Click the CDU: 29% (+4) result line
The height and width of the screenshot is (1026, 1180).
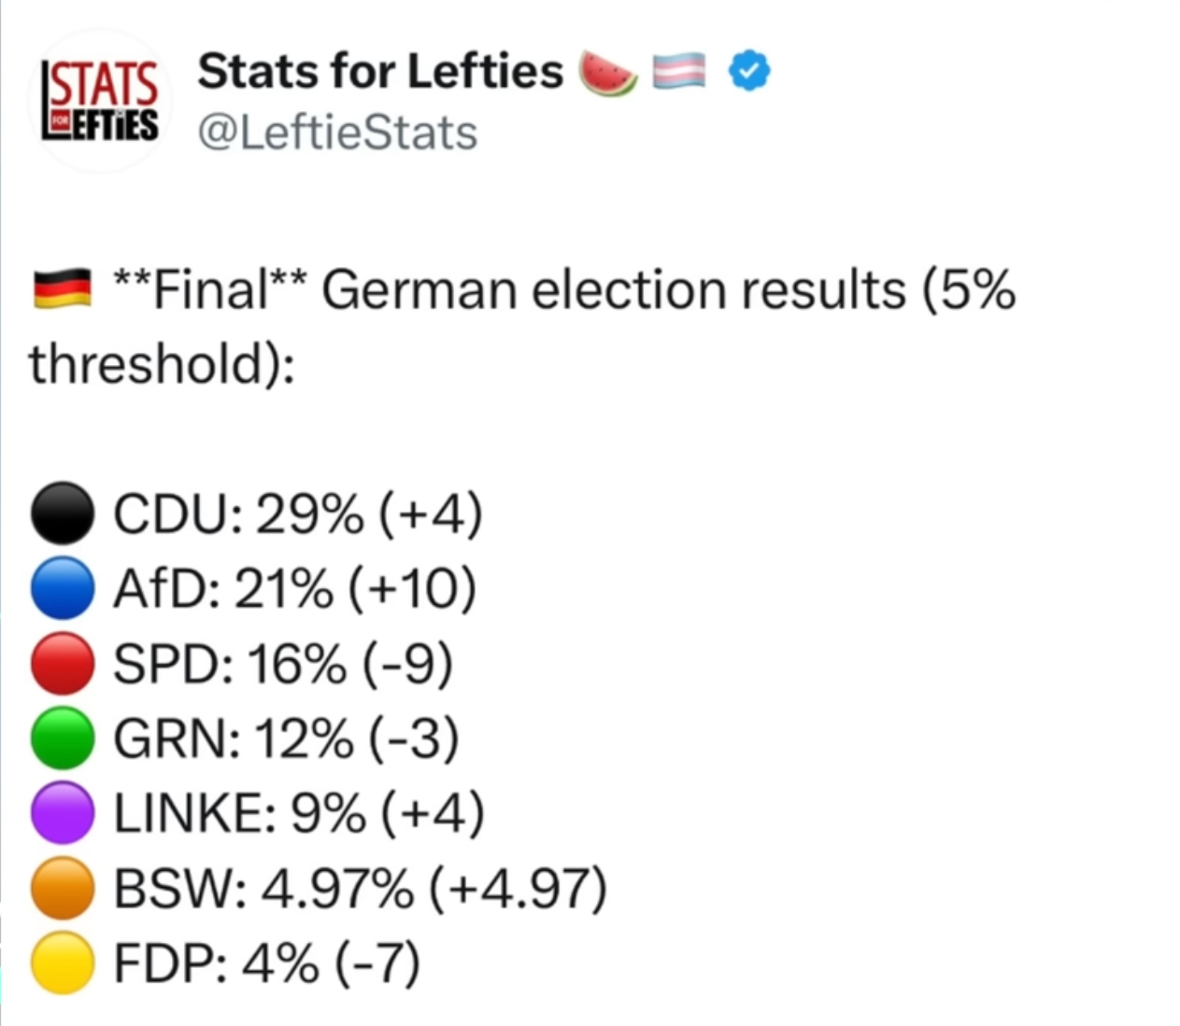[x=297, y=513]
